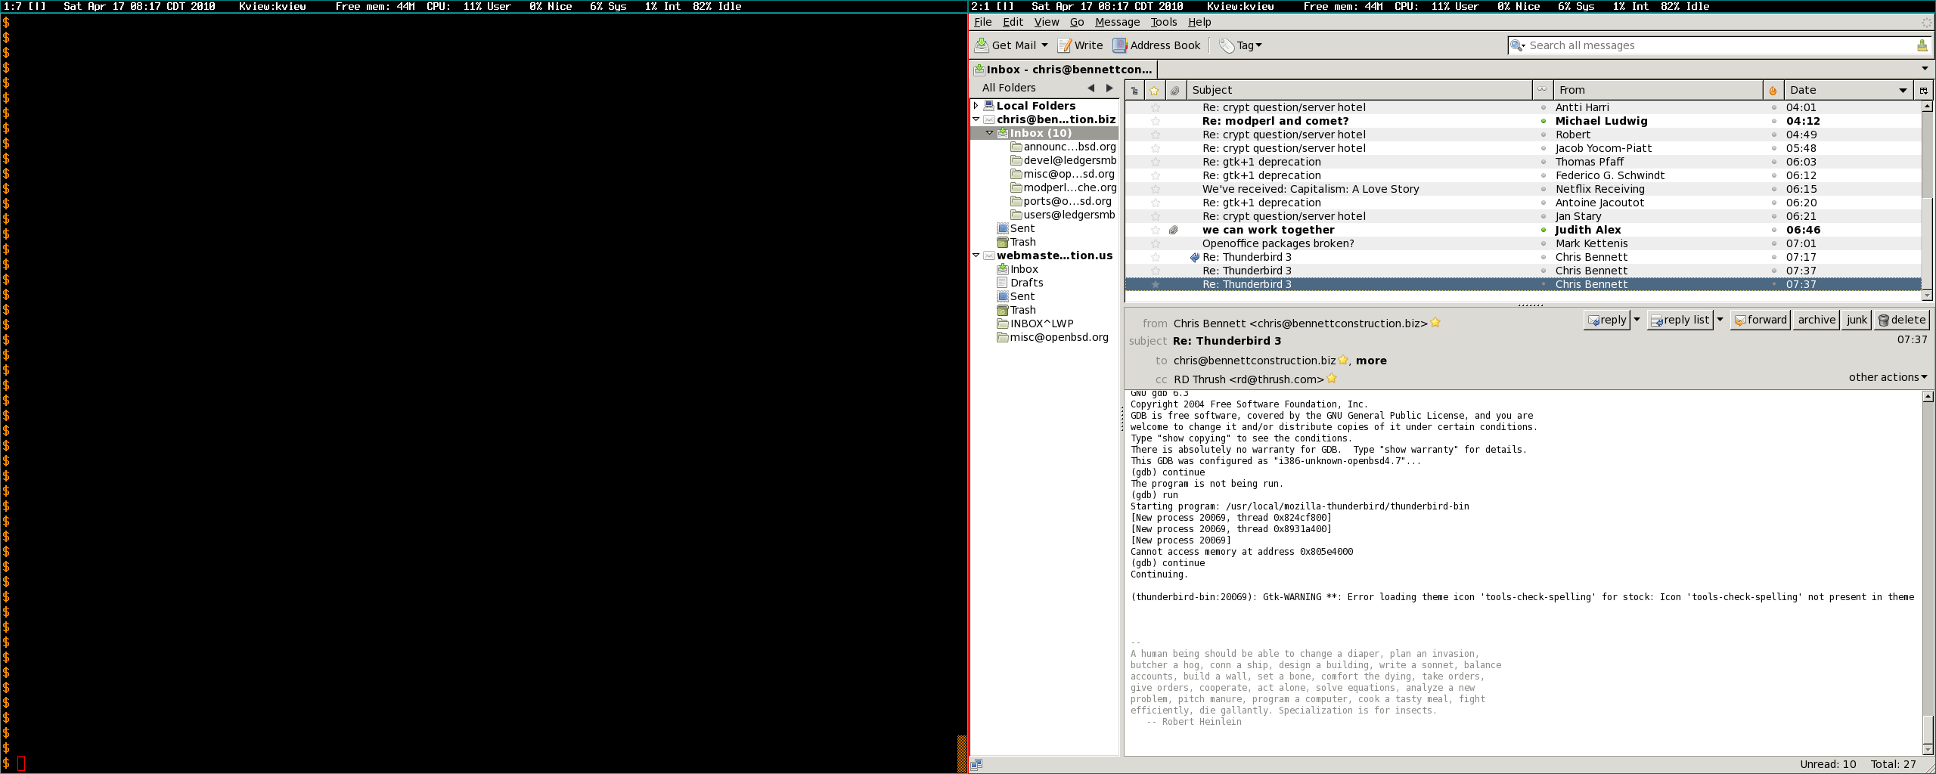Click the 'Search all messages' field

(1717, 45)
